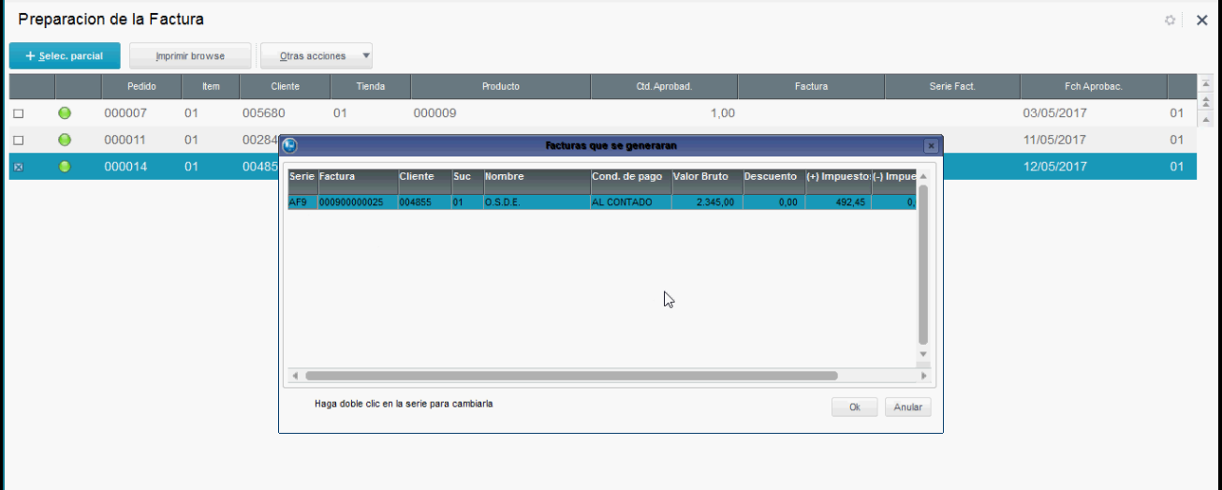
Task: Click the Suc column header in the dialog
Action: pyautogui.click(x=467, y=181)
